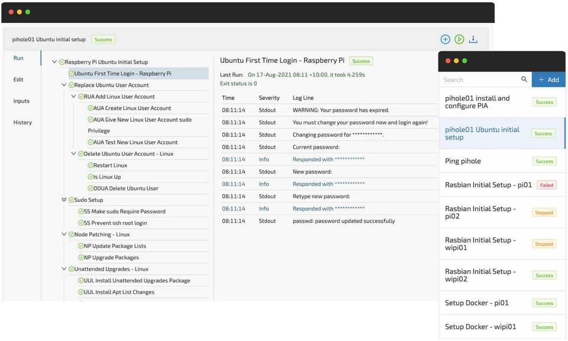Collapse the Raspberry Pi Ubuntu Initial Setup tree
568x341 pixels.
[54, 61]
